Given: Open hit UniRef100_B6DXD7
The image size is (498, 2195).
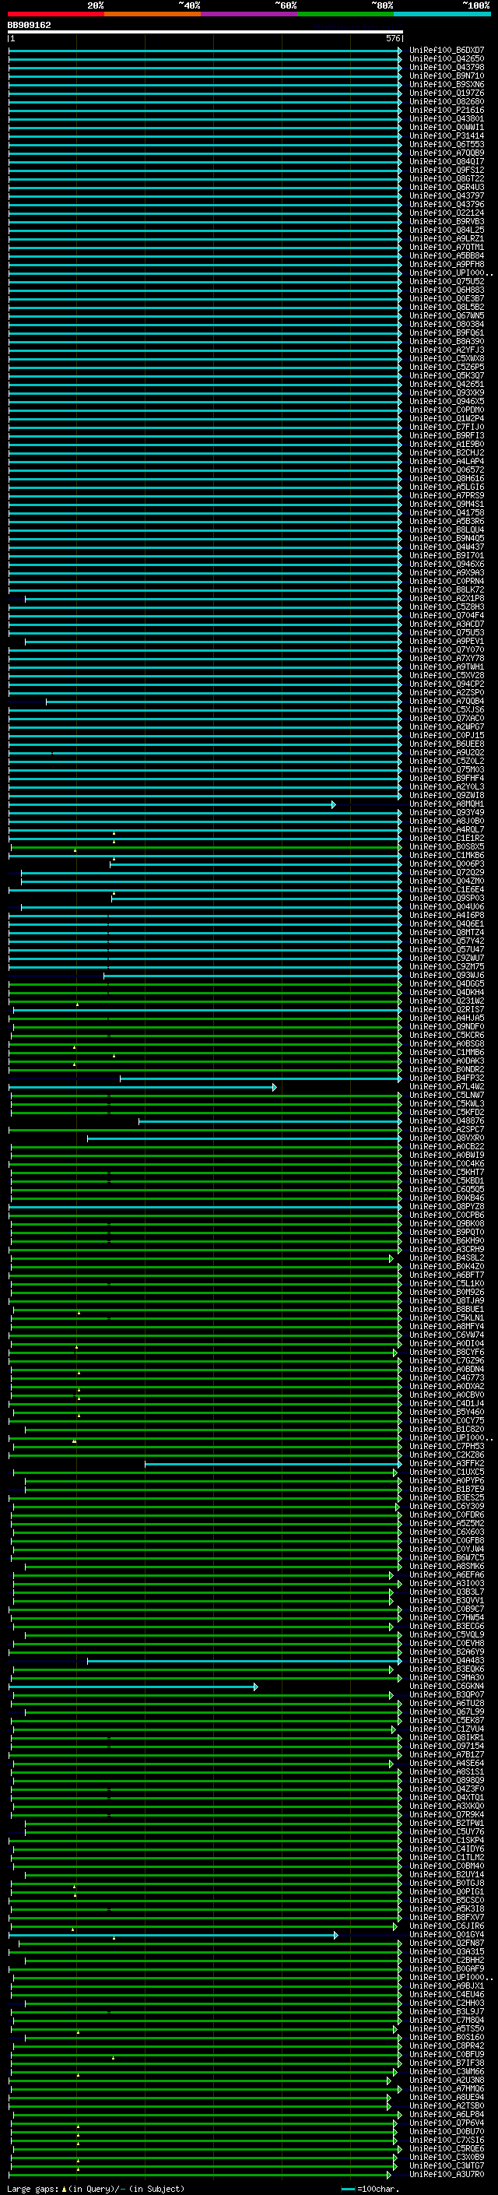Looking at the screenshot, I should click(447, 51).
